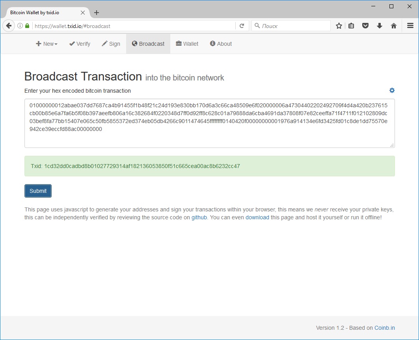Click inside the hex transaction textarea
The height and width of the screenshot is (340, 419).
click(x=210, y=123)
